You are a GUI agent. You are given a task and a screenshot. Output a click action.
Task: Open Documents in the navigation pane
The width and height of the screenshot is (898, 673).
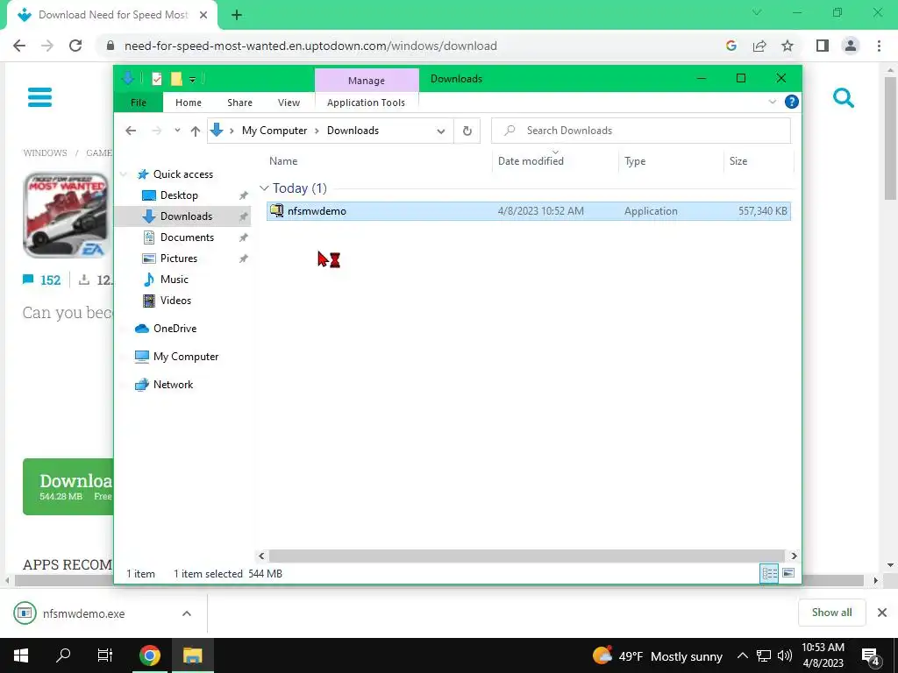[187, 237]
